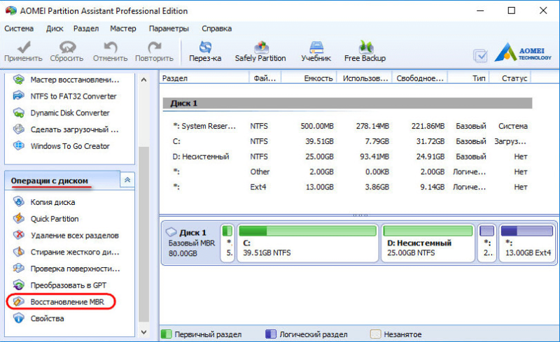Collapse the Операции с диском panel
560x342 pixels.
pyautogui.click(x=127, y=180)
